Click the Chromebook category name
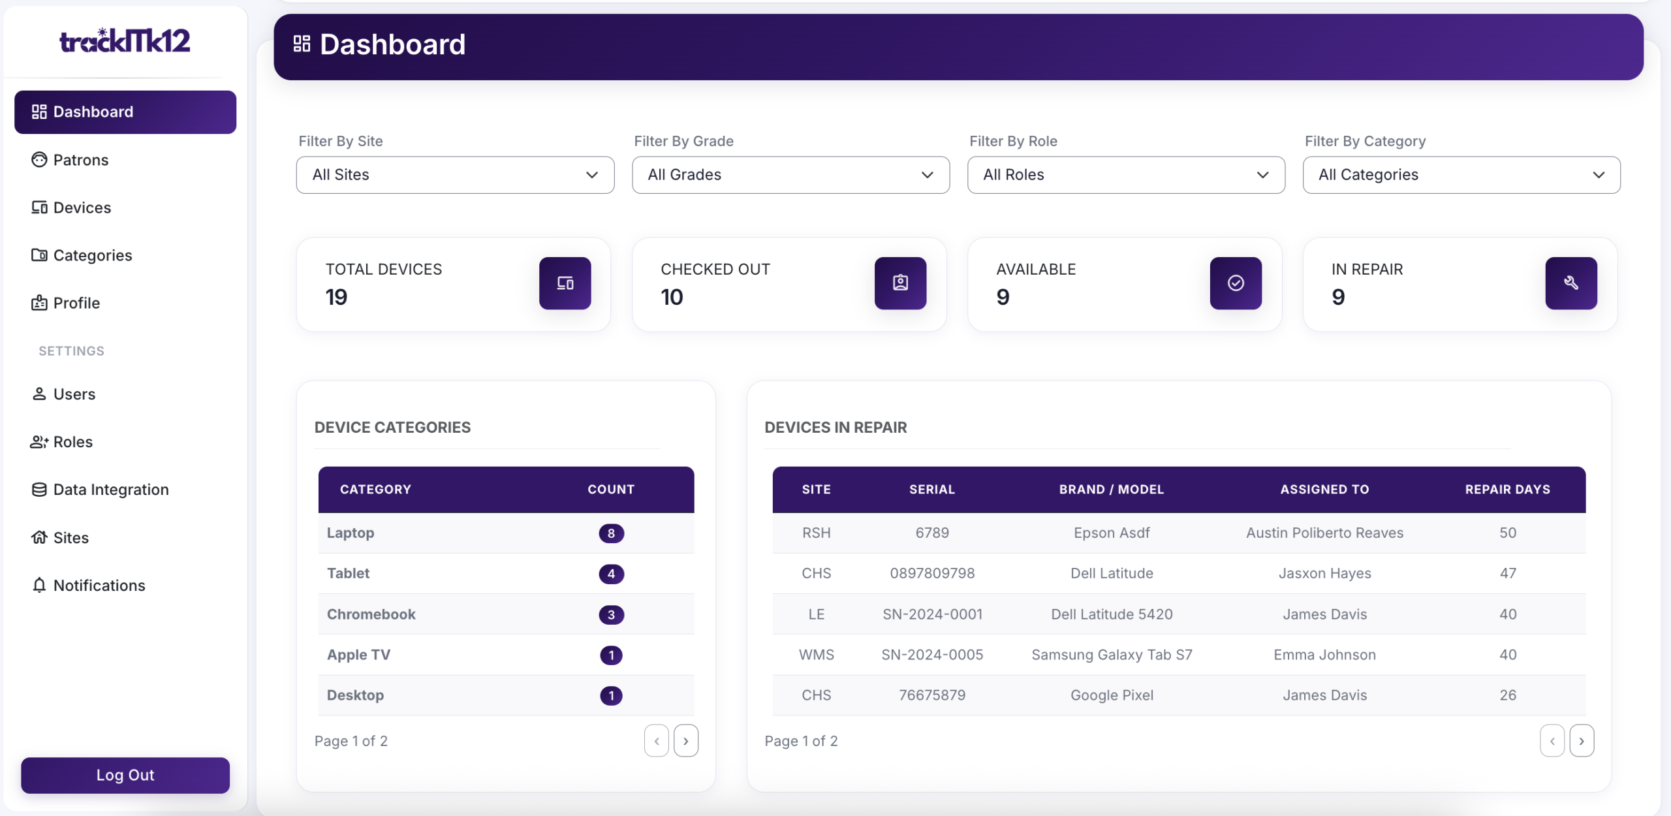 tap(371, 614)
